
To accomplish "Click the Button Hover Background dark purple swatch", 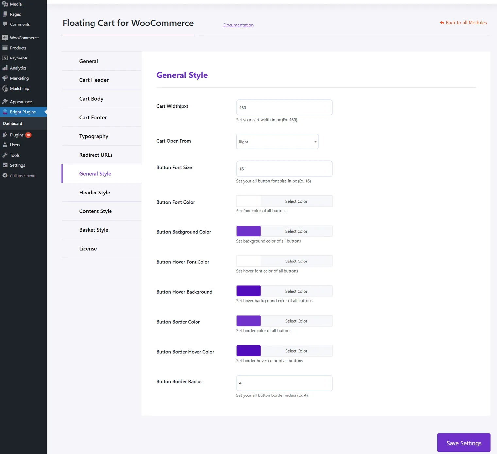I will 248,291.
